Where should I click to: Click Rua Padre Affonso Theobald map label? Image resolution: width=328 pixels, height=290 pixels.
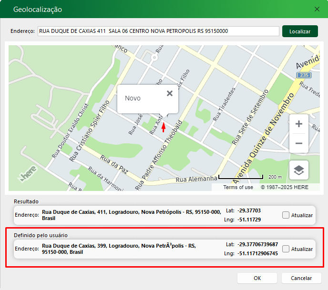(159, 155)
